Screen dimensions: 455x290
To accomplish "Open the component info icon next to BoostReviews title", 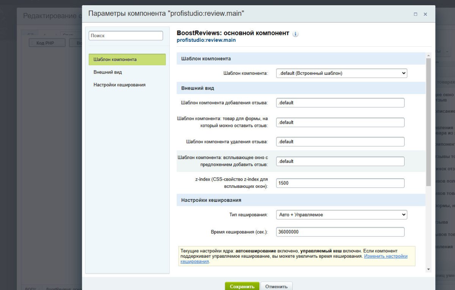I will pyautogui.click(x=295, y=33).
